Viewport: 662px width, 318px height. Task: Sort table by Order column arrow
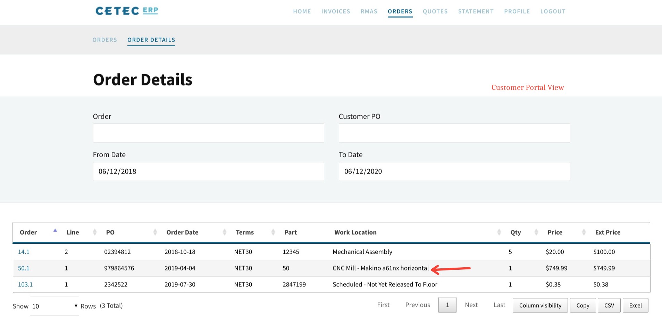pos(55,231)
